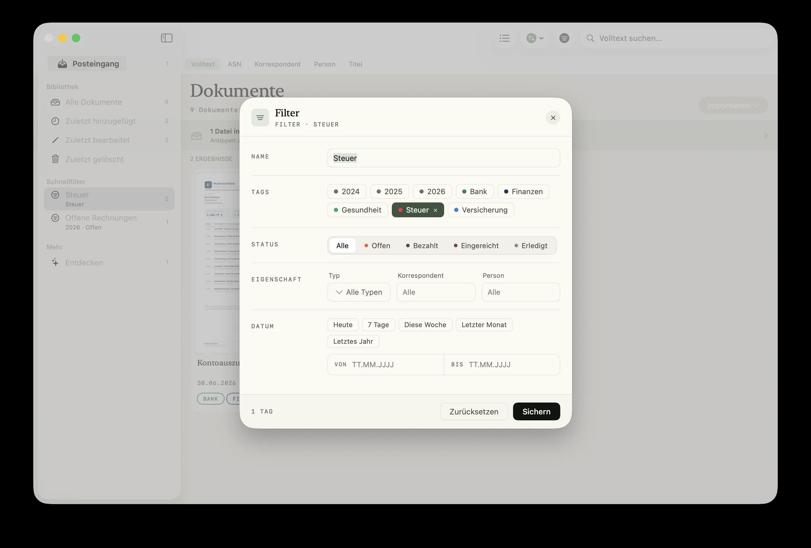811x548 pixels.
Task: Click the chevron on the inbox banner
Action: tap(766, 136)
